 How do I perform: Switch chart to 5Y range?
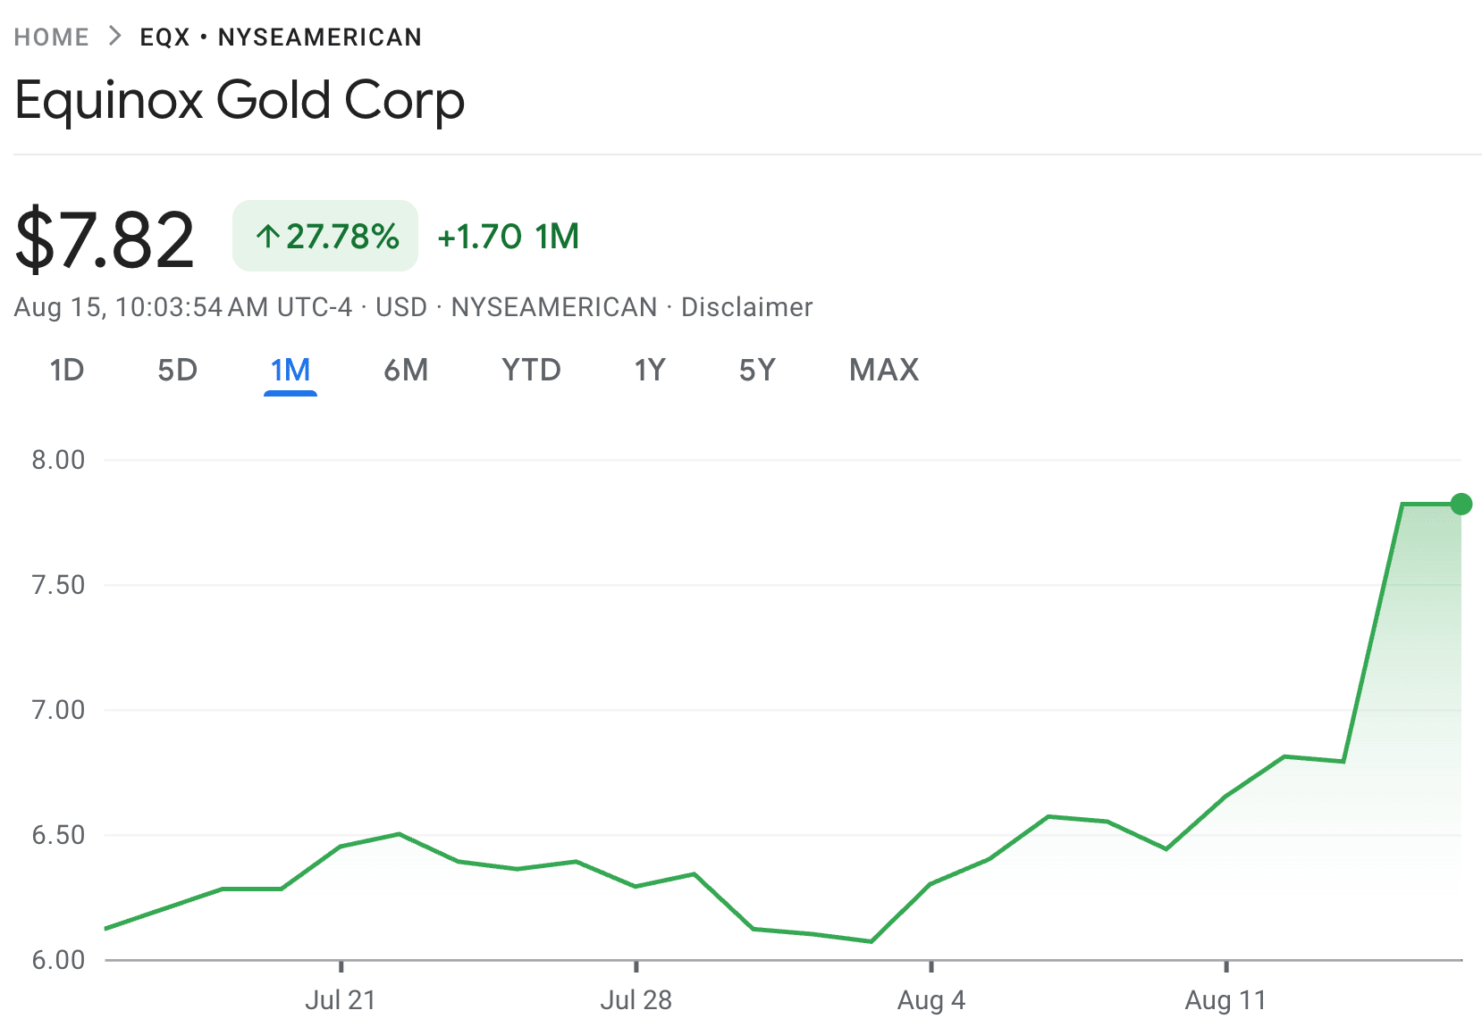tap(757, 370)
